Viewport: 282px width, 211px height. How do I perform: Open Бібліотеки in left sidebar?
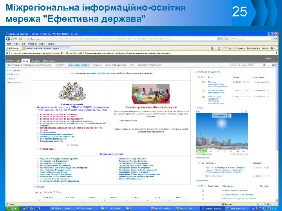point(13,74)
